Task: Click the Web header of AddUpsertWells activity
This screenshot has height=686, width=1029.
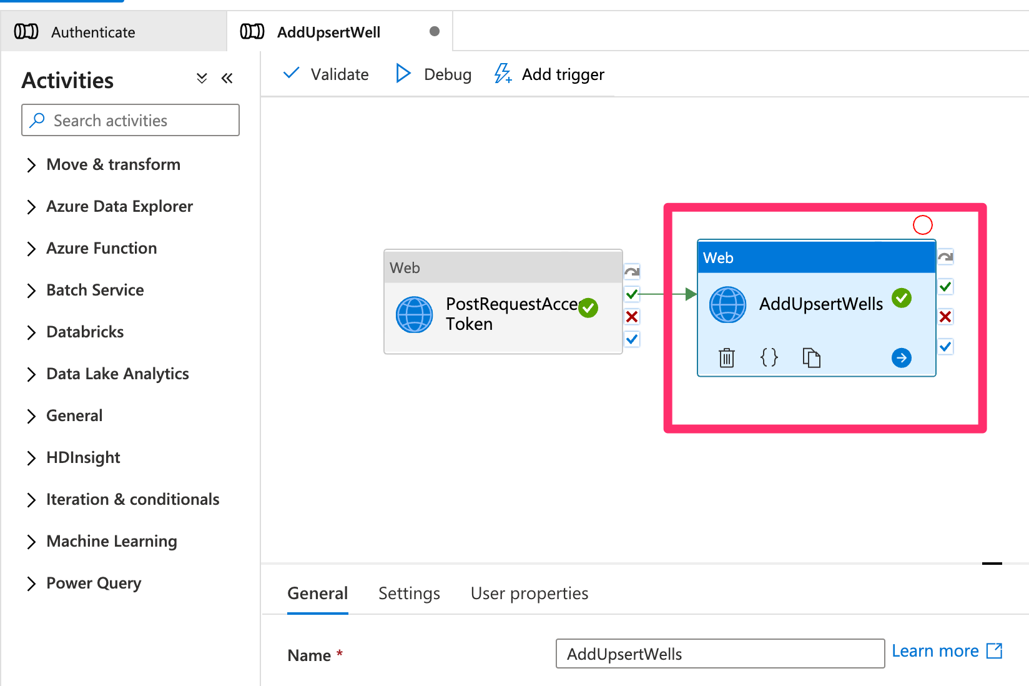Action: pos(816,257)
